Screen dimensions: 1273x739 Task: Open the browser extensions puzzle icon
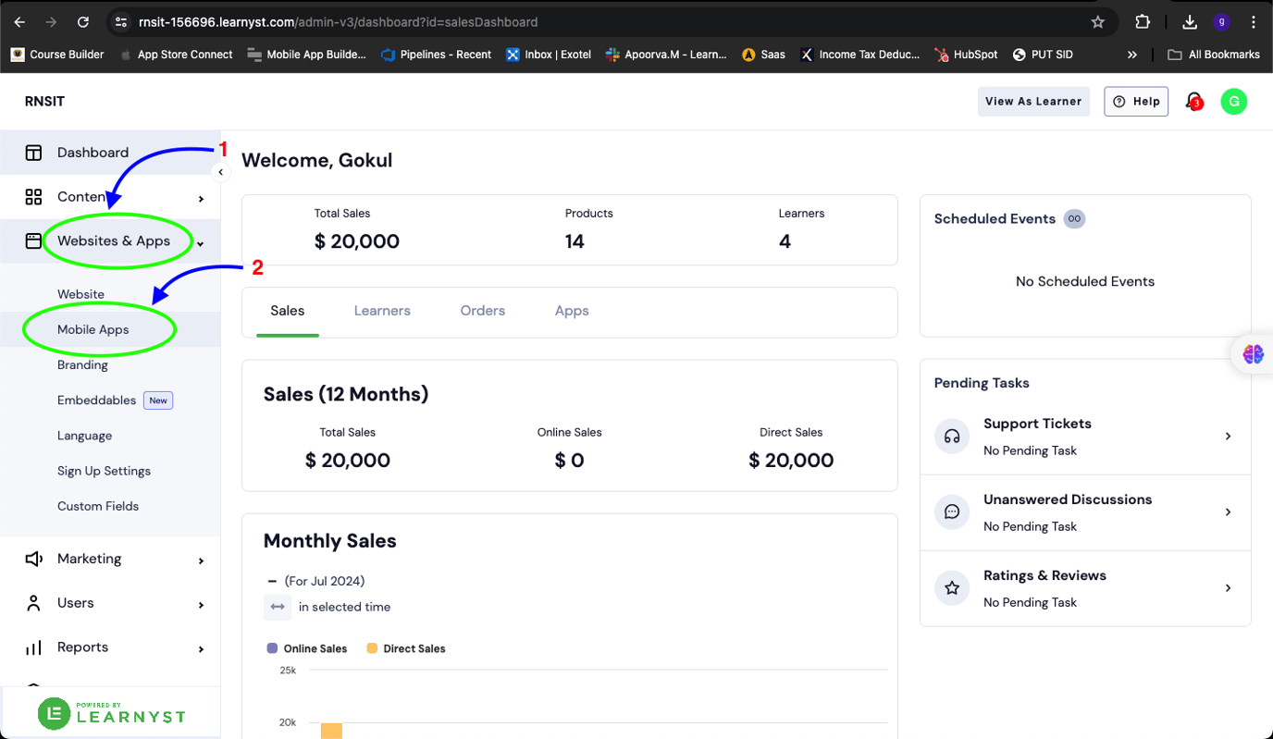point(1143,22)
